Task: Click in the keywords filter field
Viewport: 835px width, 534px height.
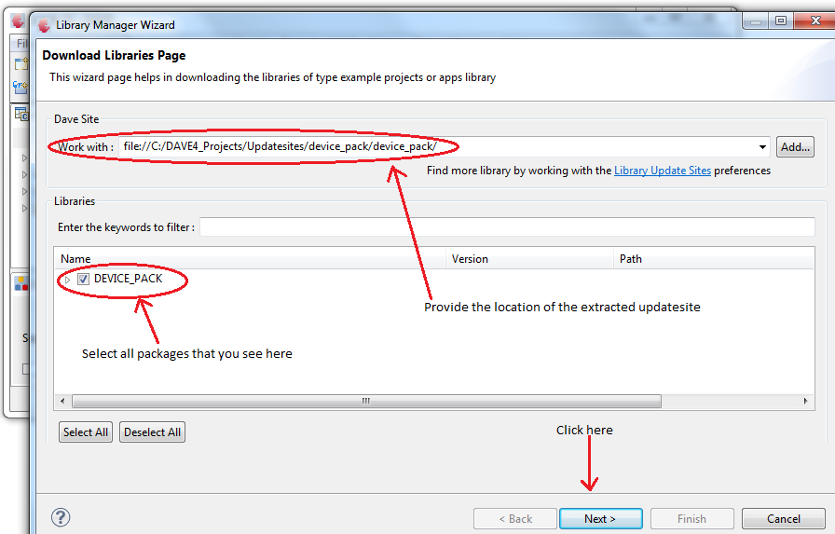Action: 507,226
